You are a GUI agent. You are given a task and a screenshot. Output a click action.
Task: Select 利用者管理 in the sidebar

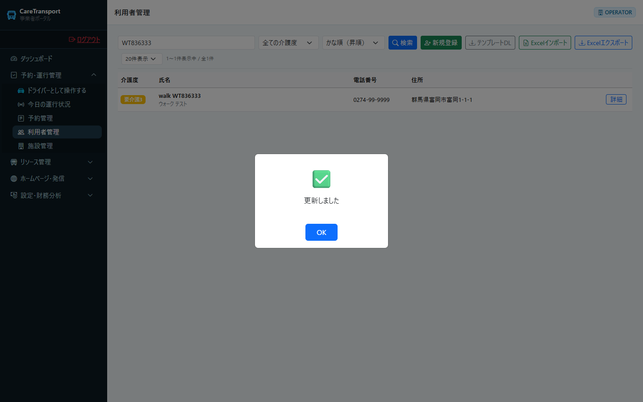[57, 132]
